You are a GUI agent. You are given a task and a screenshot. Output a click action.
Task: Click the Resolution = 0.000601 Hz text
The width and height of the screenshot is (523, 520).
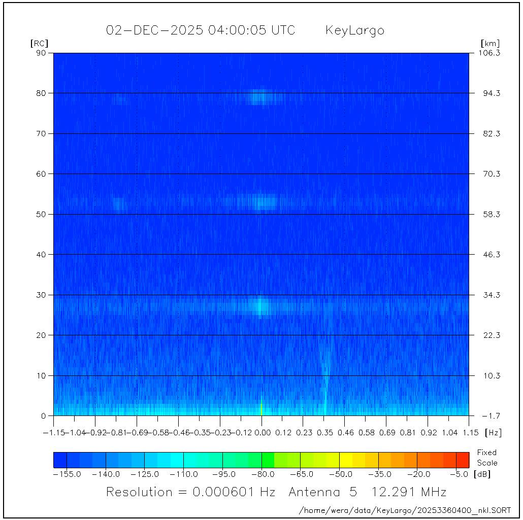pyautogui.click(x=190, y=492)
